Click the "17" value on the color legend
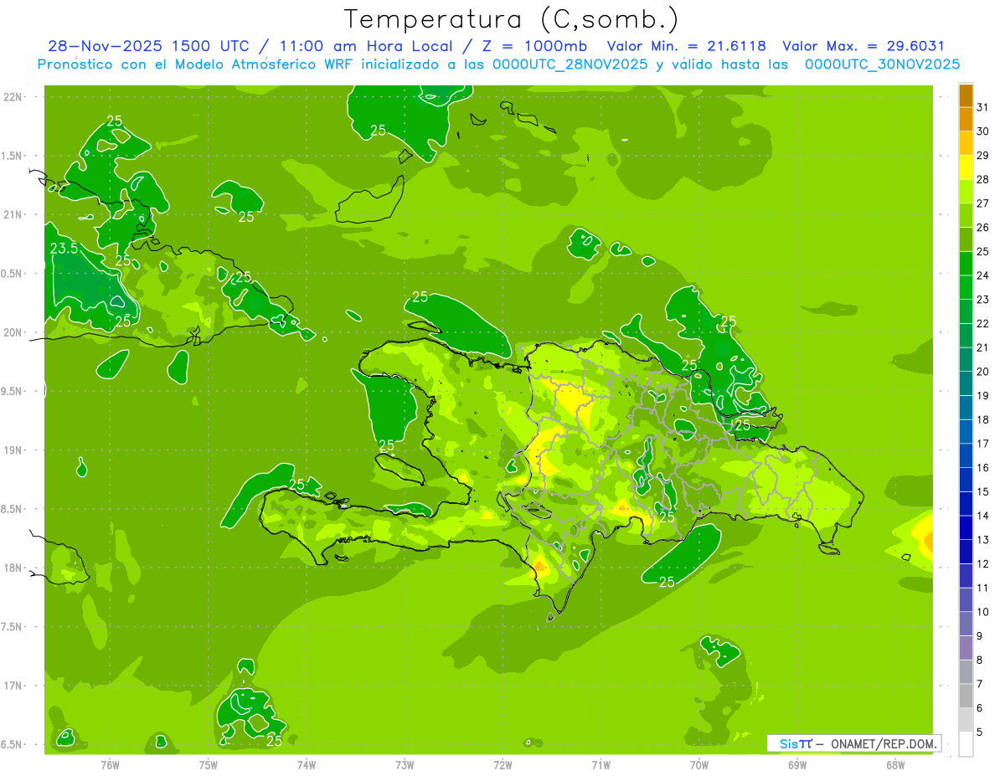 pos(983,444)
